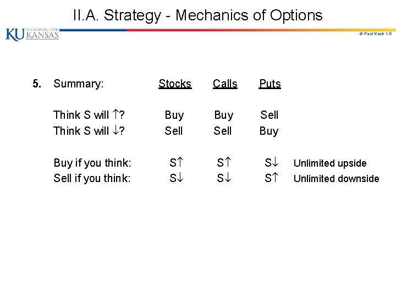Viewport: 396px width, 297px height.
Task: Click the slide title 'Strategy - Mechanics of Options'
Action: (x=197, y=15)
